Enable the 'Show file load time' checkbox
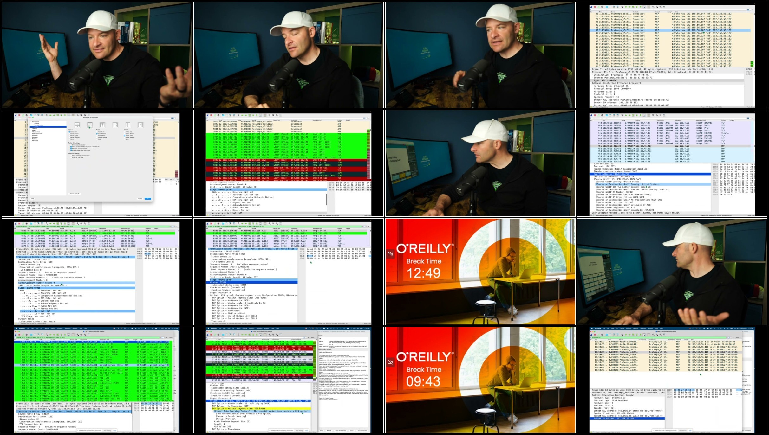 (71, 157)
